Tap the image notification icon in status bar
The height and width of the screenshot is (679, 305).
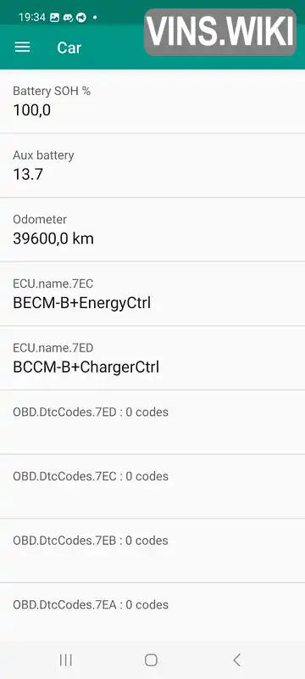coord(54,17)
